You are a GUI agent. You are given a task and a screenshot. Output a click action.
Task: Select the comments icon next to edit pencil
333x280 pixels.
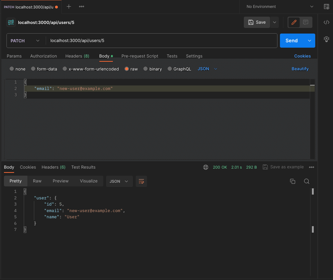pos(305,22)
